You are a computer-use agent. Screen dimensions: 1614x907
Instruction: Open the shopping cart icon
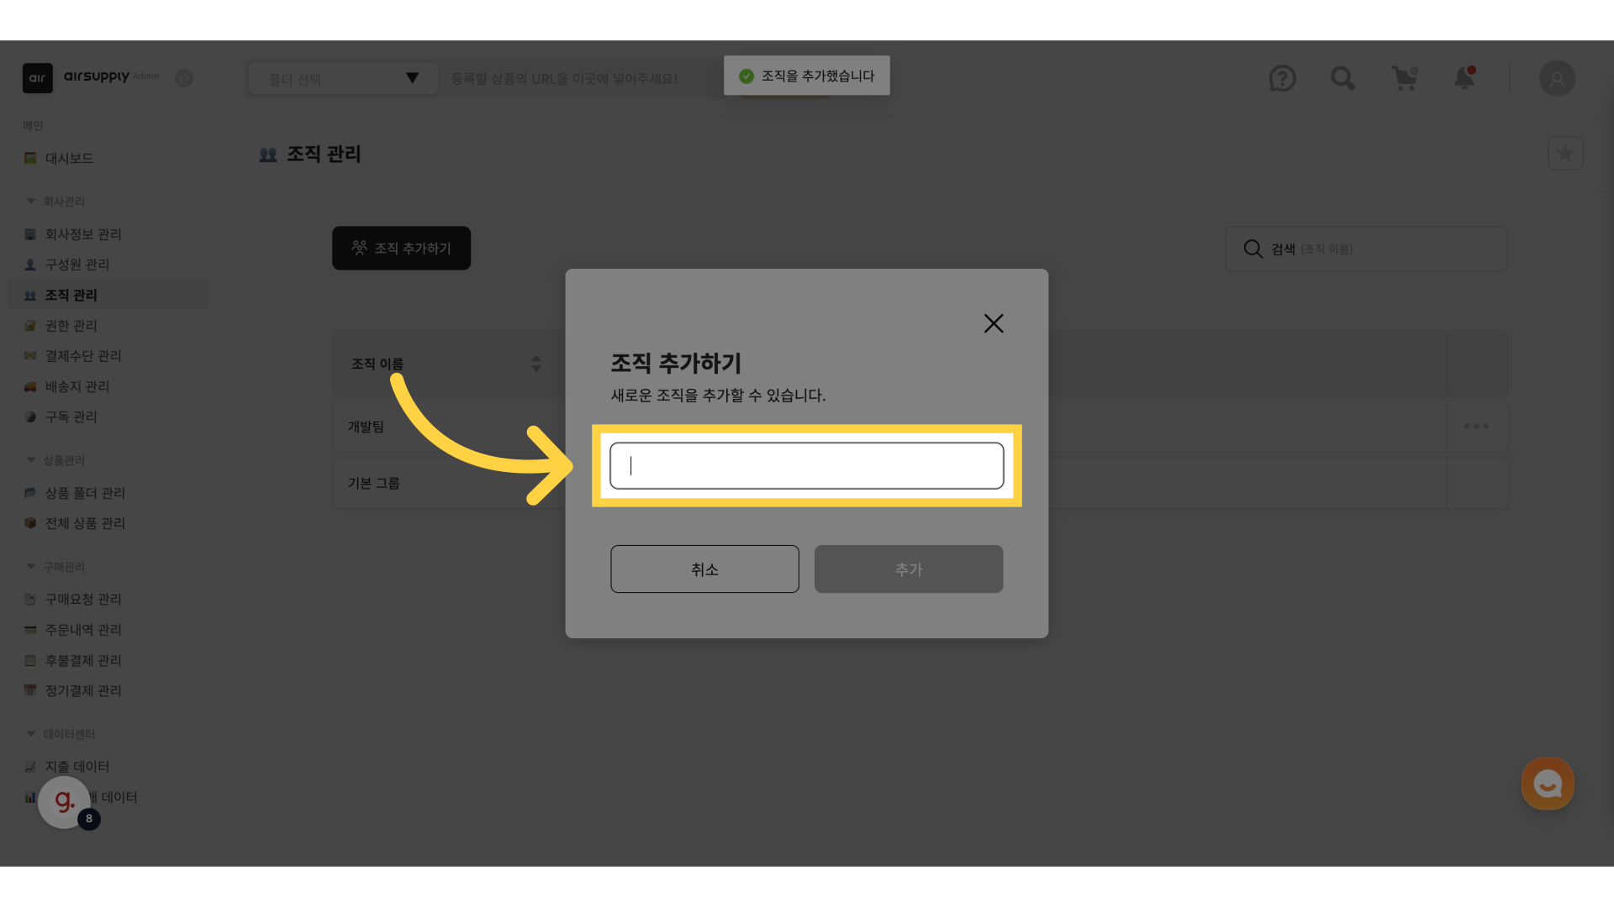click(1404, 79)
